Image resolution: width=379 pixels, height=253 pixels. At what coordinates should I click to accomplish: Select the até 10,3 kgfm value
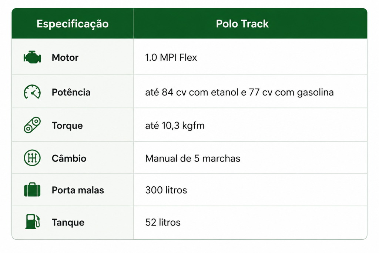tap(175, 126)
